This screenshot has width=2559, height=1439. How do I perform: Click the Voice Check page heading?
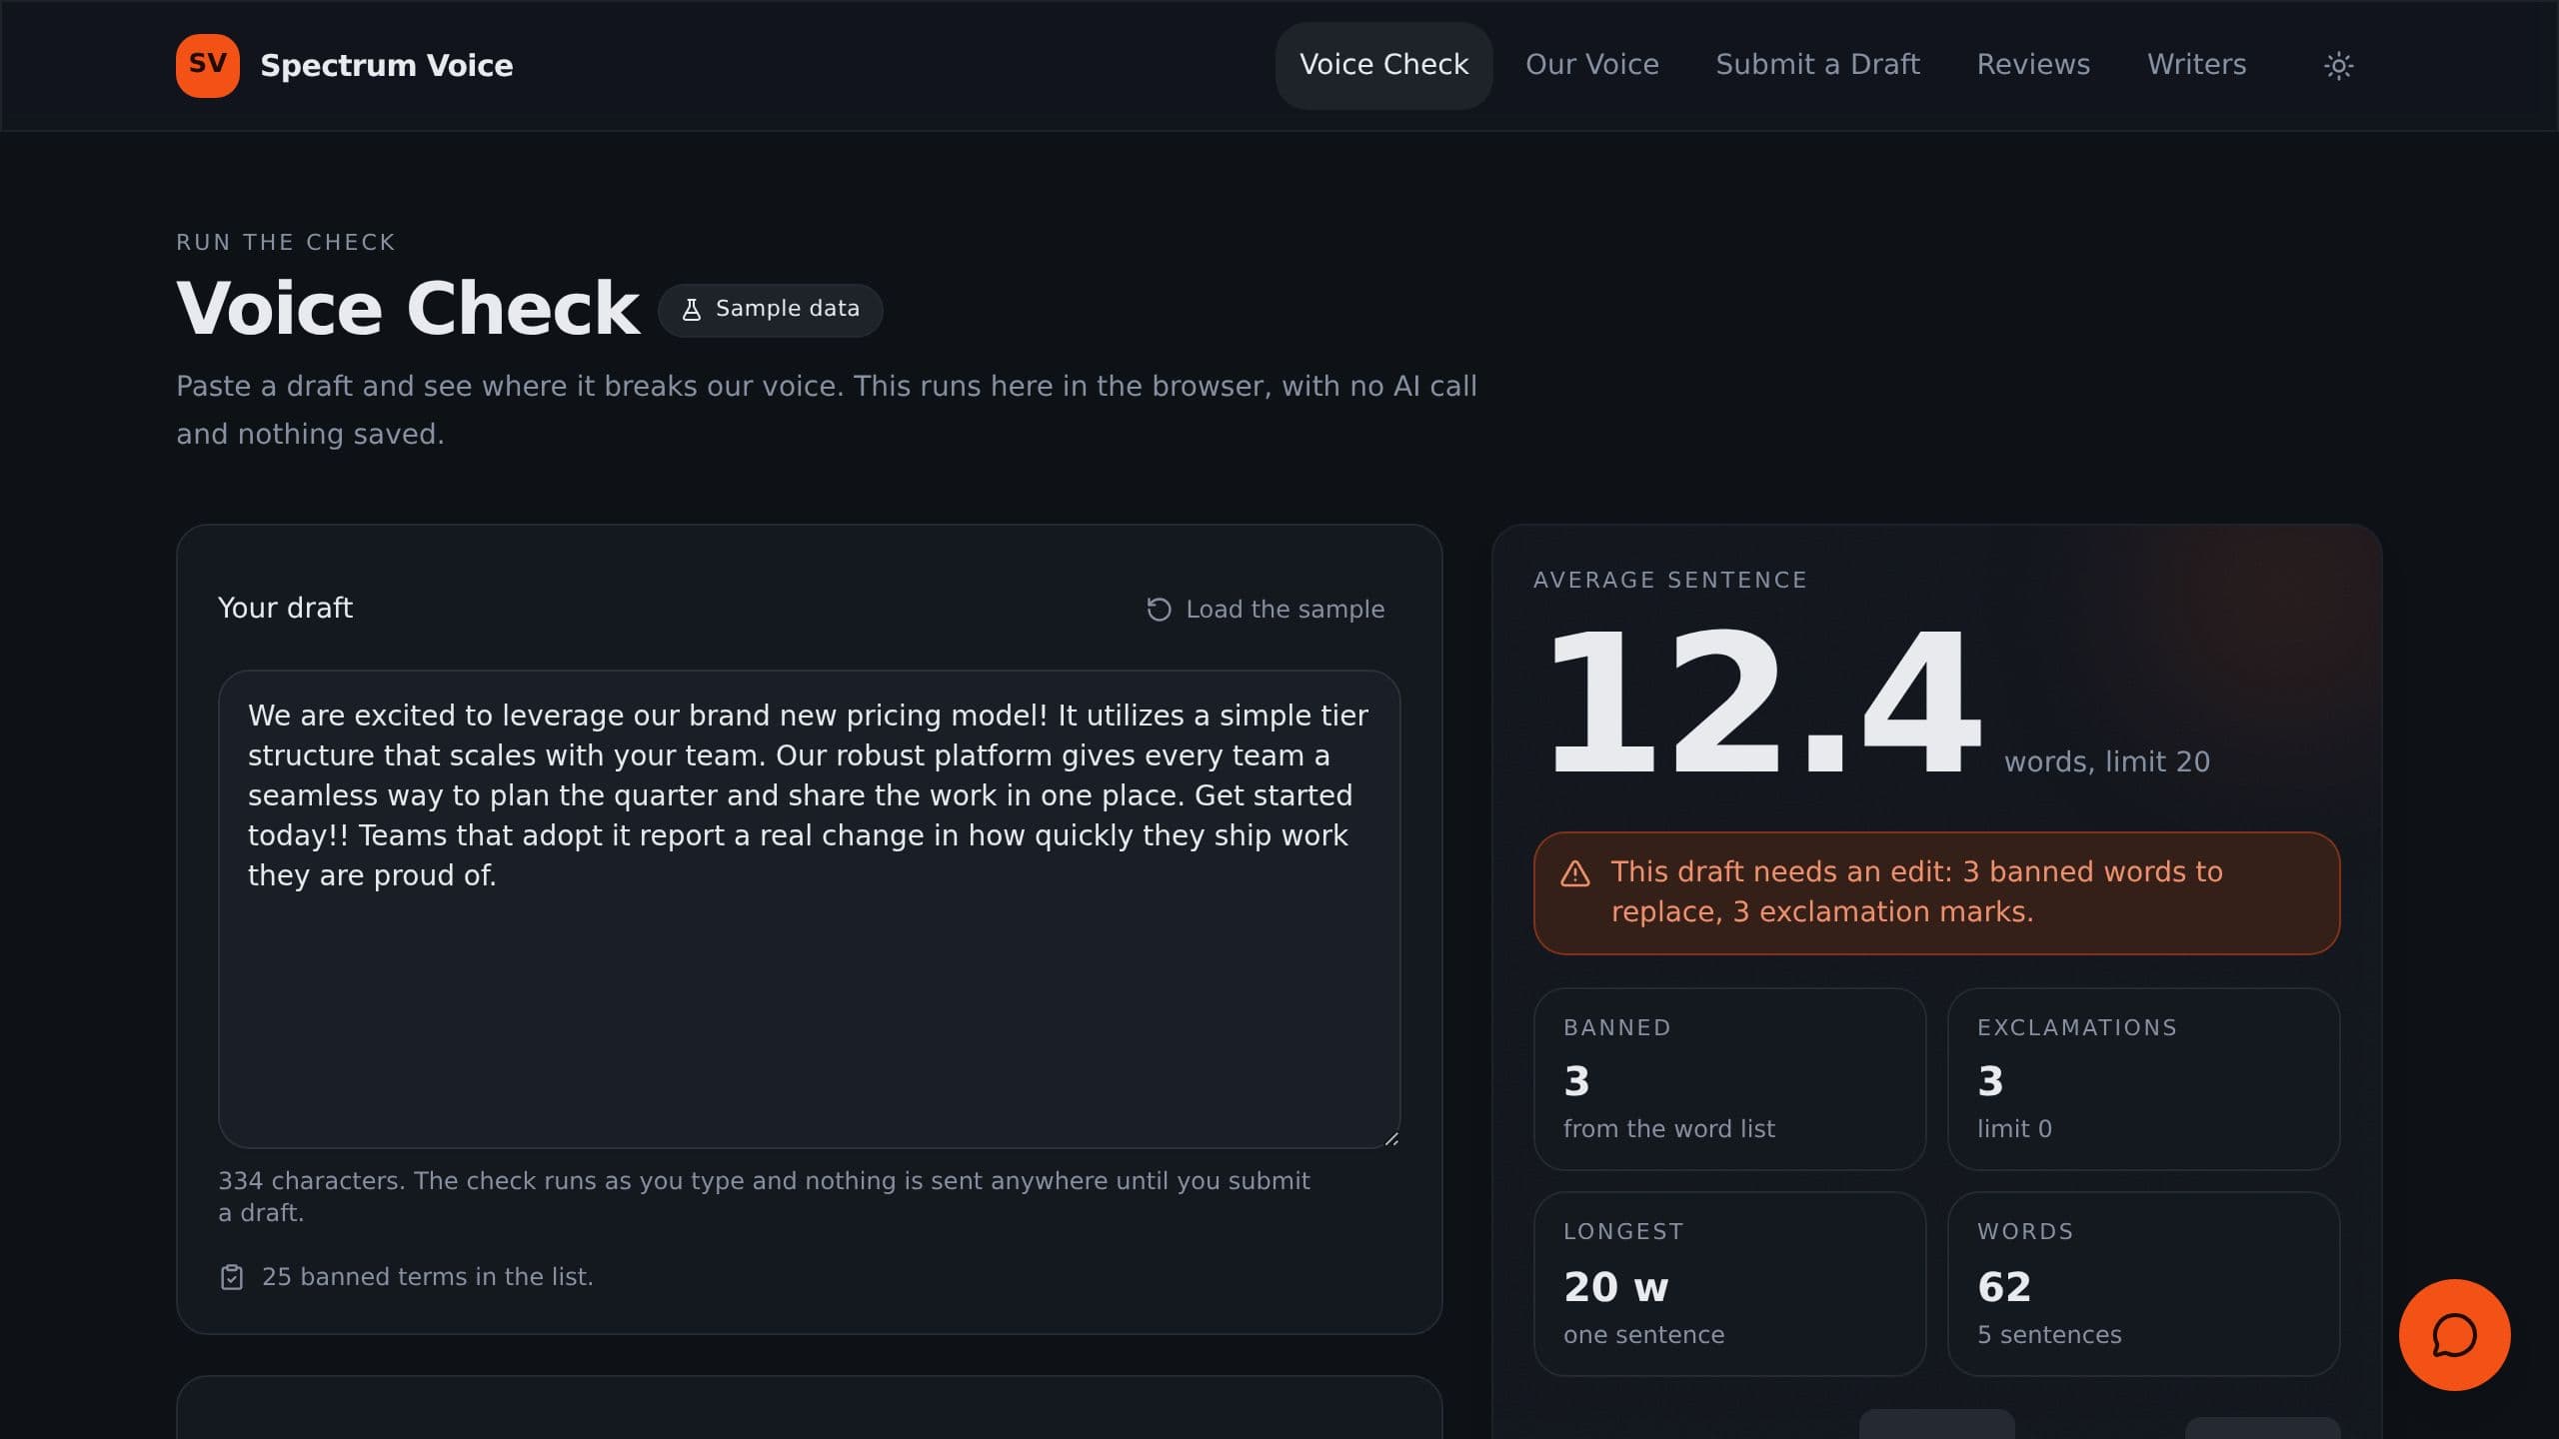[x=408, y=308]
